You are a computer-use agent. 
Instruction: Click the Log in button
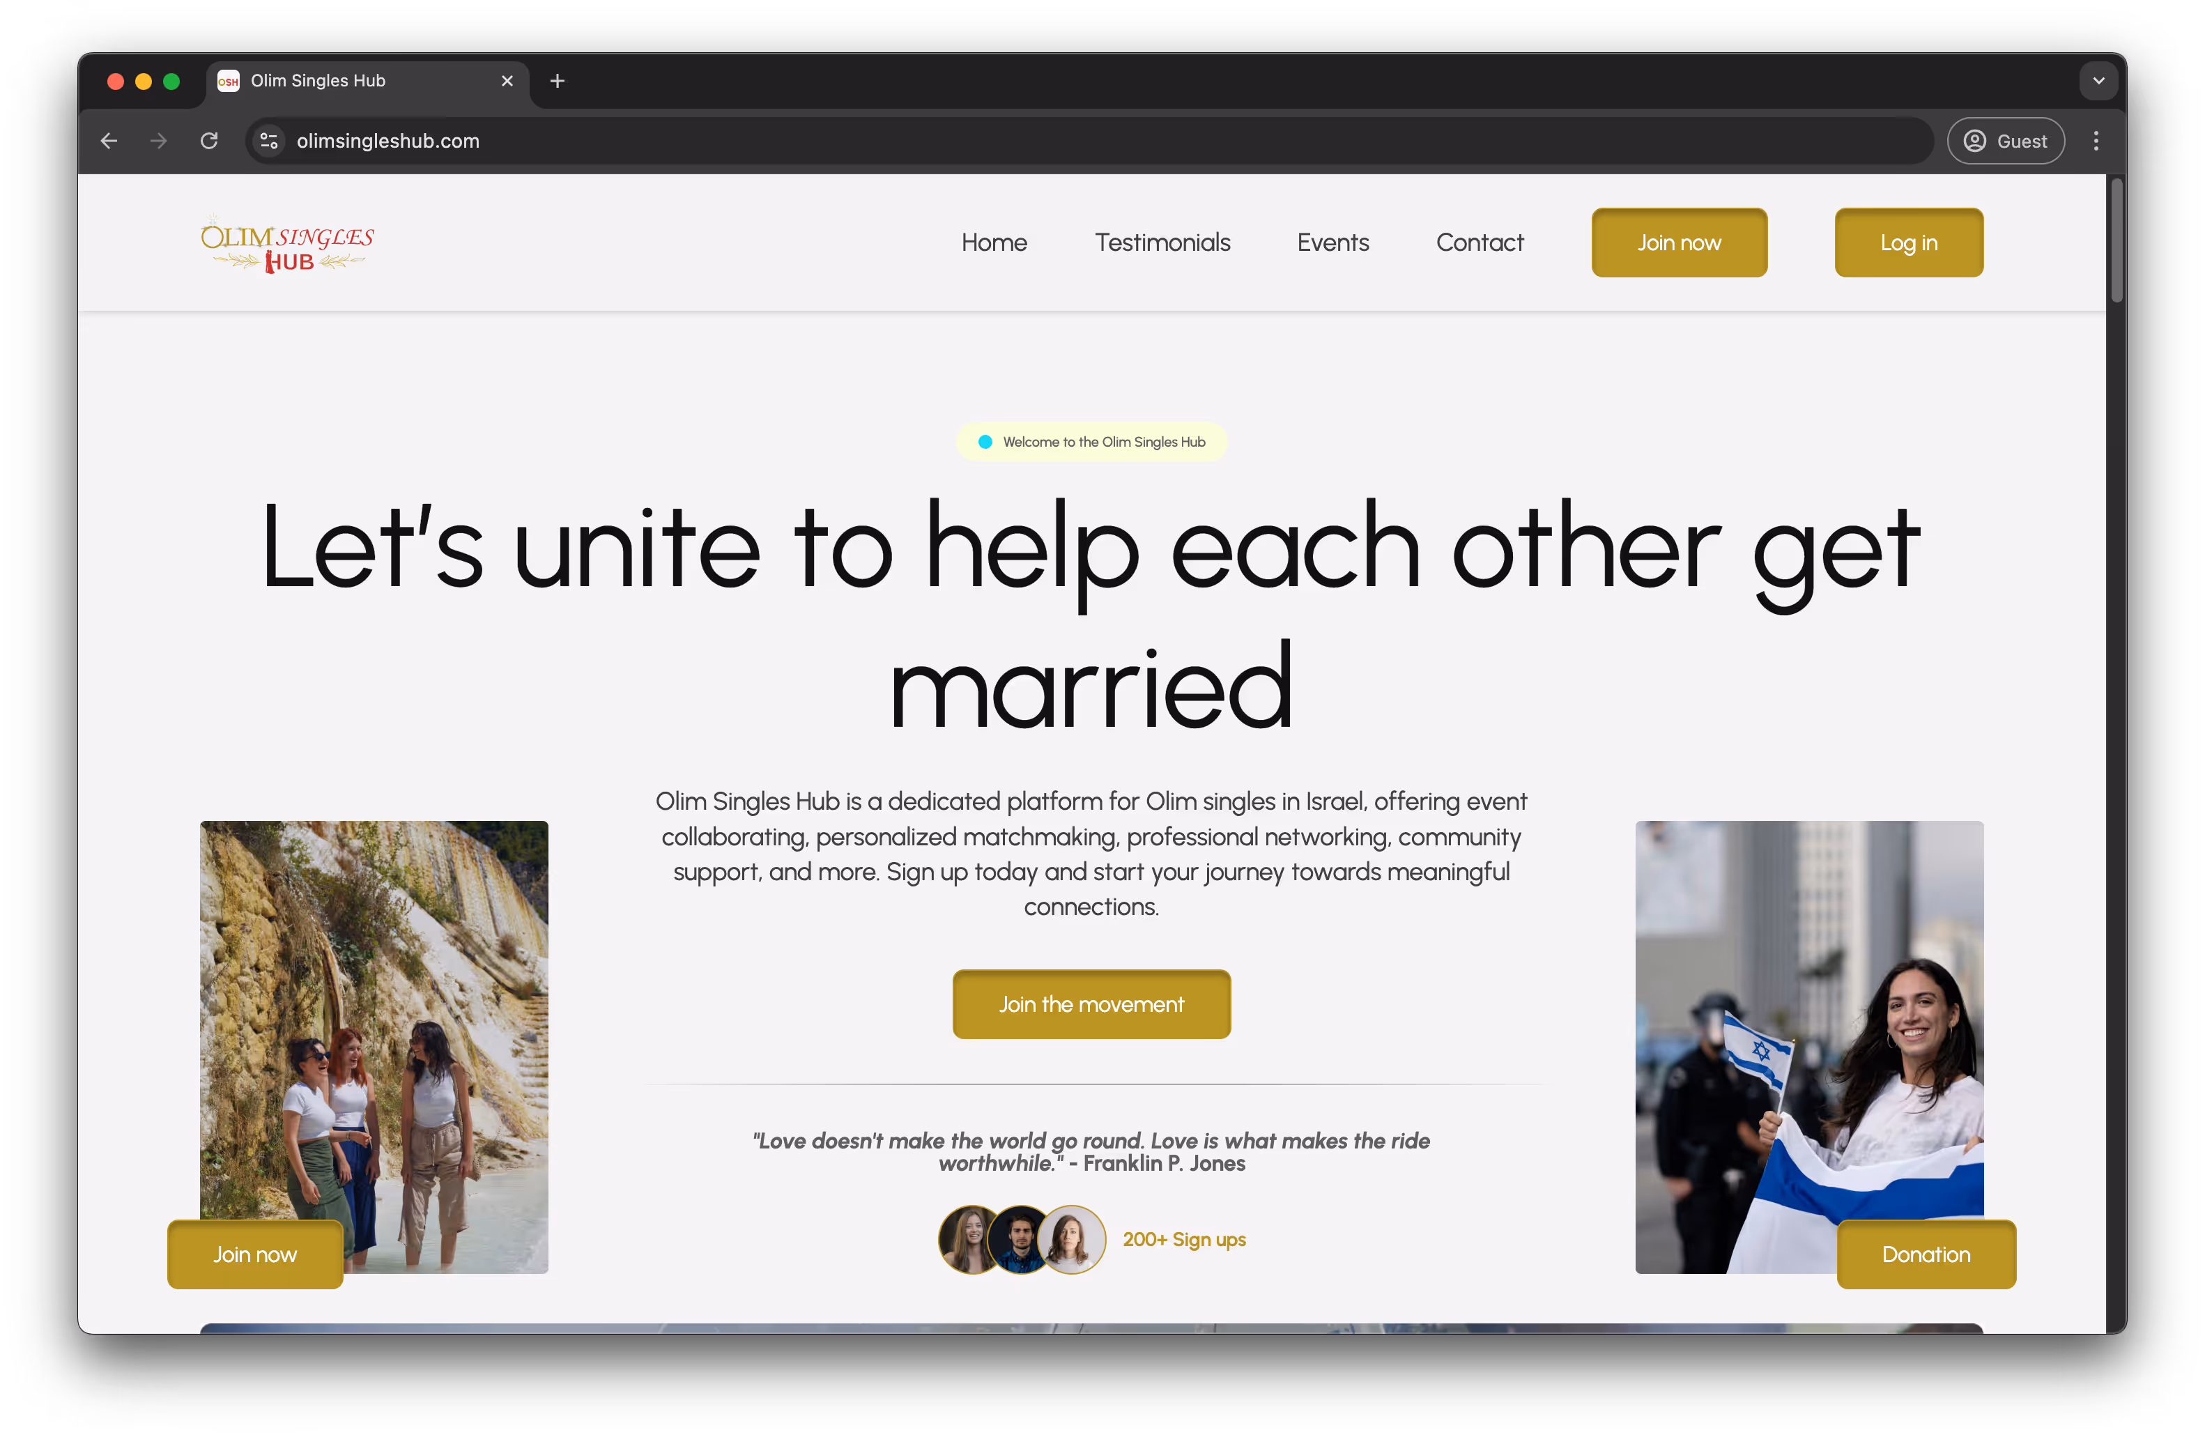[1907, 243]
